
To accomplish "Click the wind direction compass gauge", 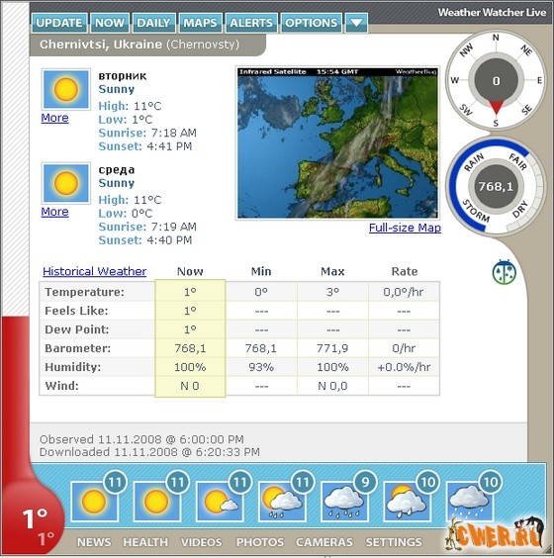I will [496, 81].
